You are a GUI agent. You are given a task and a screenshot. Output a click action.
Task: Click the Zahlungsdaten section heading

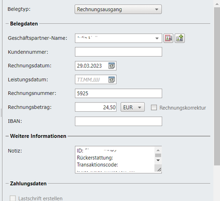click(x=28, y=183)
